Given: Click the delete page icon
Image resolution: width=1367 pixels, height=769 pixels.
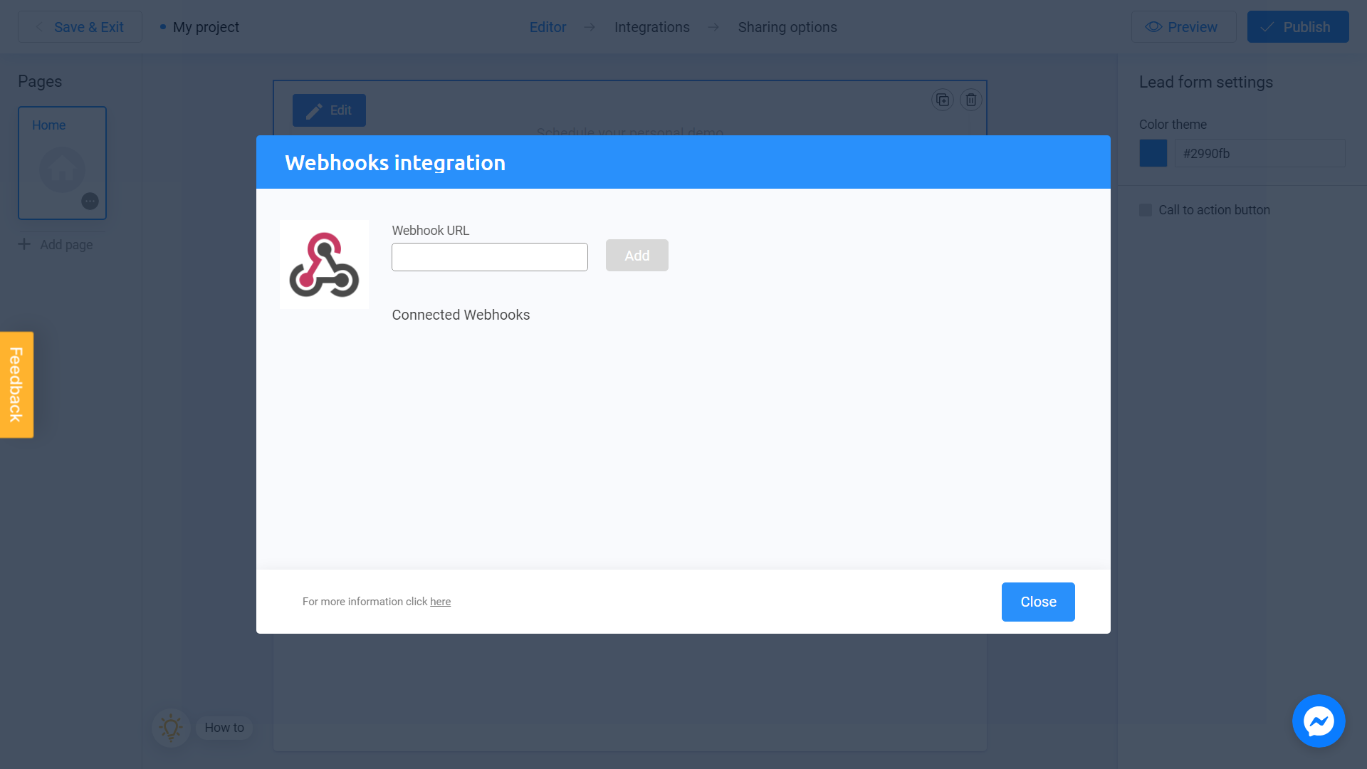Looking at the screenshot, I should tap(971, 100).
